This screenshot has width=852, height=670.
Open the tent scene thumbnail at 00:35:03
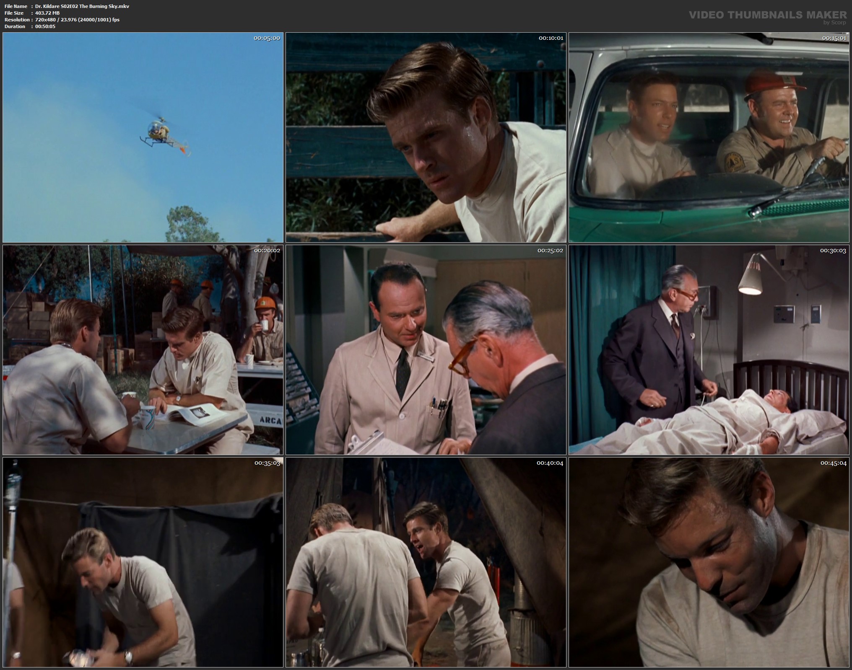[x=143, y=562]
